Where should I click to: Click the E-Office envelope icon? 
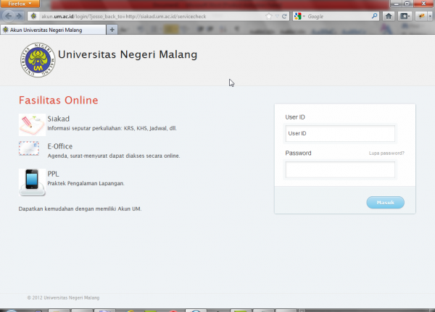point(29,148)
